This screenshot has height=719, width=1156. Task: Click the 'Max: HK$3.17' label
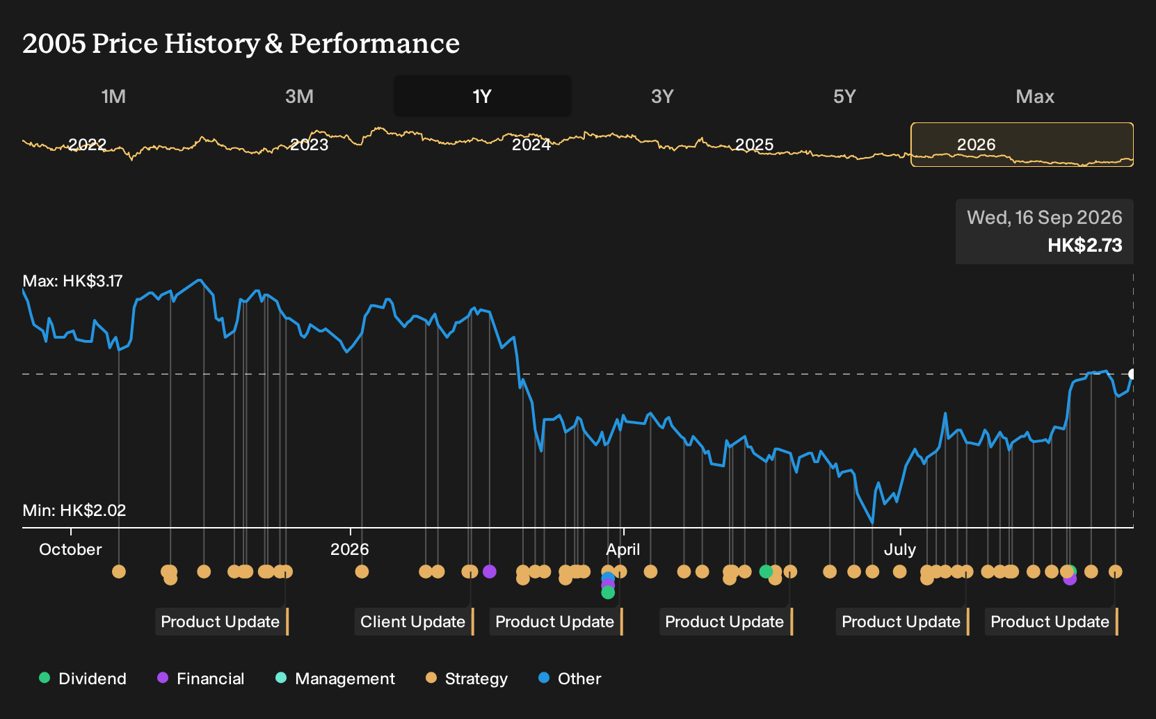tap(72, 281)
